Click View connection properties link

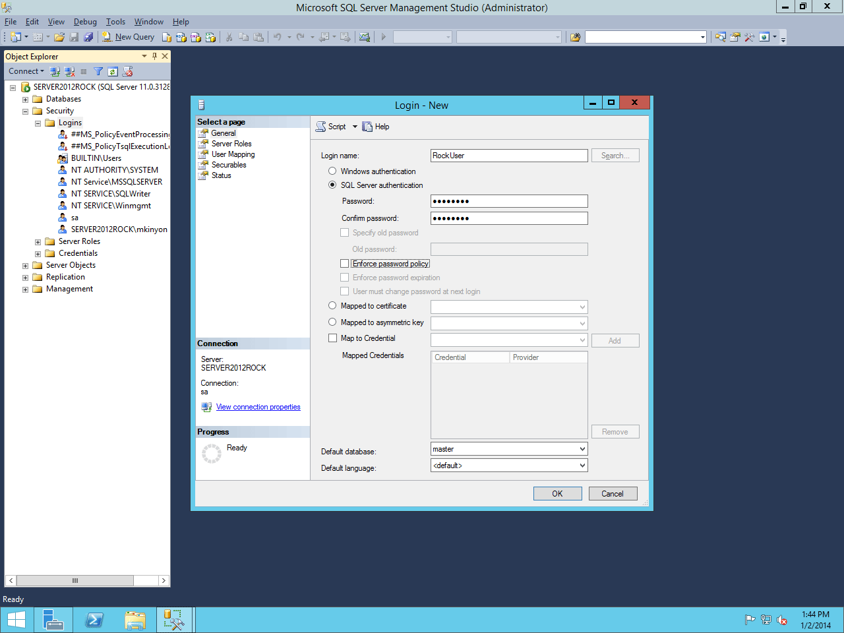(258, 407)
